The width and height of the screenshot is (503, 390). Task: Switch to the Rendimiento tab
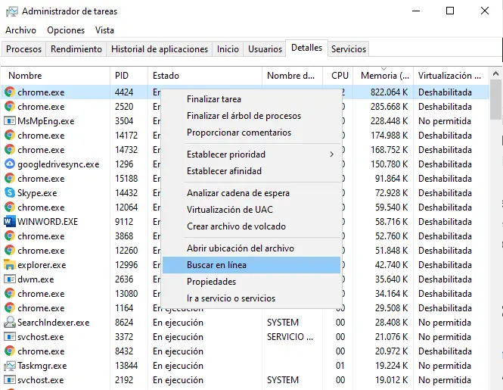pos(76,49)
